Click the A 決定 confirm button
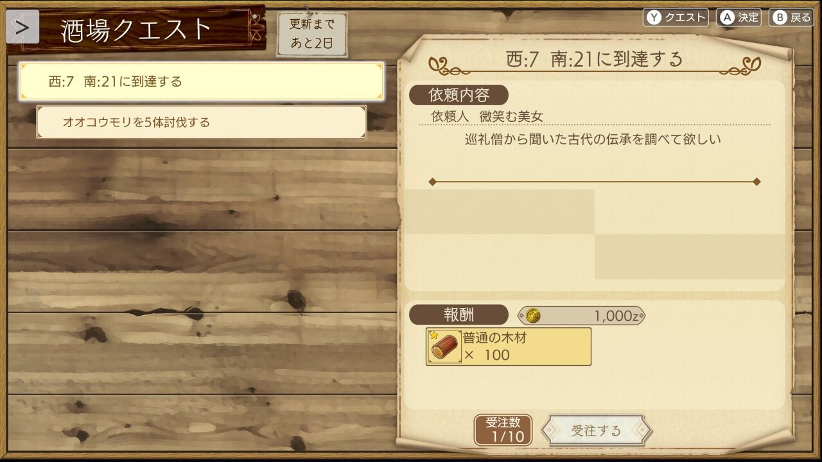 739,17
